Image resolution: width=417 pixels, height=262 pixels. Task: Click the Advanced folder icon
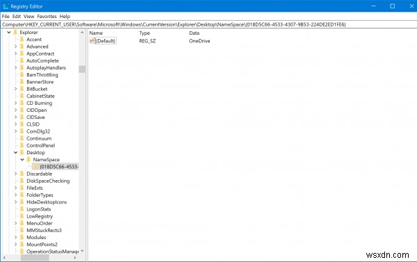22,47
